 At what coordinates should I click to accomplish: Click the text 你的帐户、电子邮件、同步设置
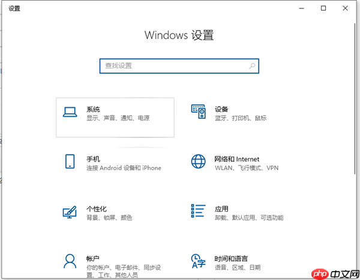coord(124,271)
